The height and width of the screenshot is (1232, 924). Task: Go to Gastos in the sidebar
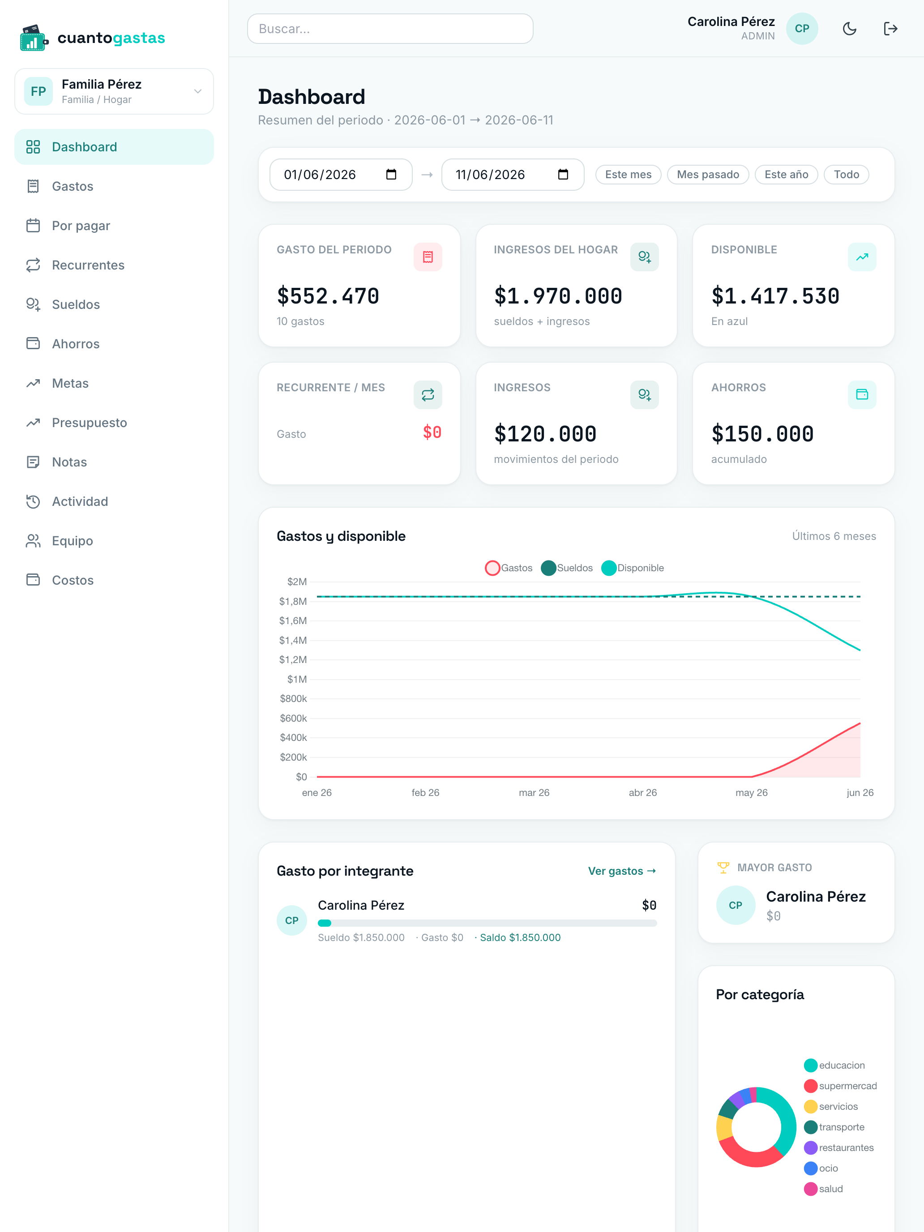[114, 186]
